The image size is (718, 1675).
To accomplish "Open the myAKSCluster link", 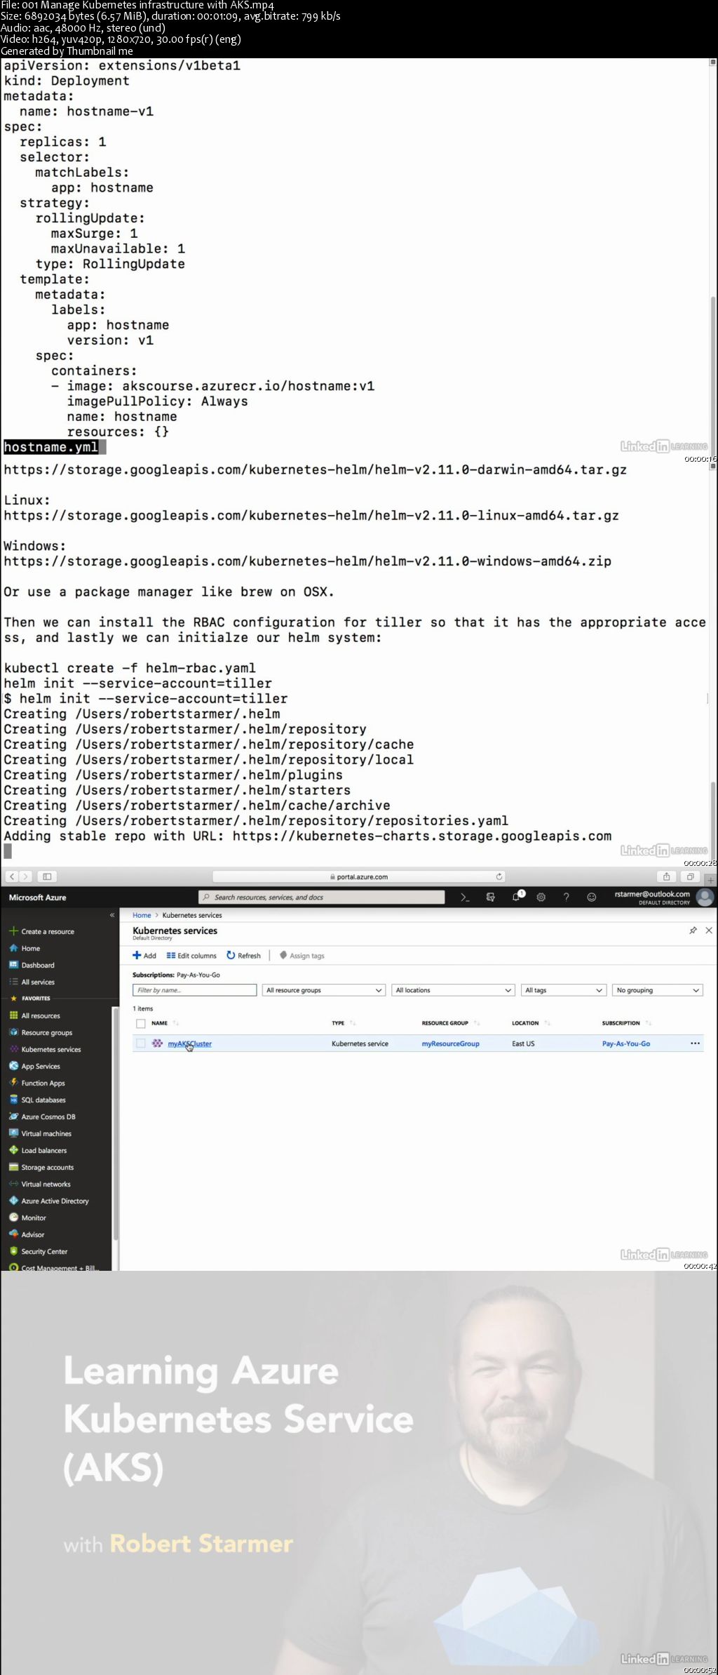I will click(x=189, y=1043).
